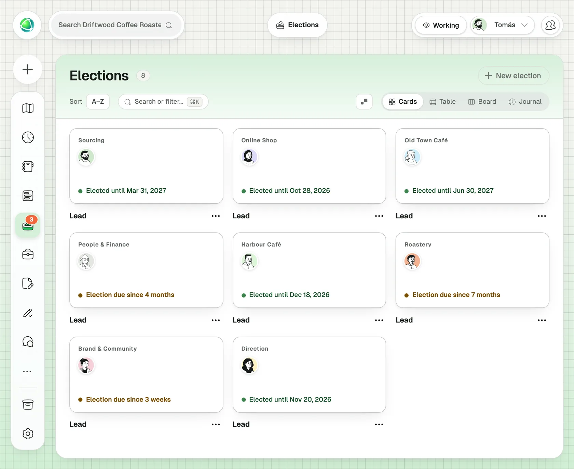Switch to the Journal view
Image resolution: width=574 pixels, height=469 pixels.
coord(525,102)
